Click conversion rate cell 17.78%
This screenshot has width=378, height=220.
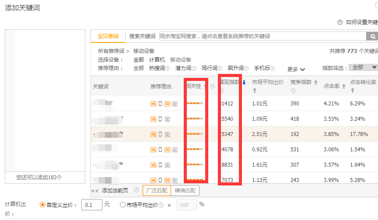[x=359, y=134]
